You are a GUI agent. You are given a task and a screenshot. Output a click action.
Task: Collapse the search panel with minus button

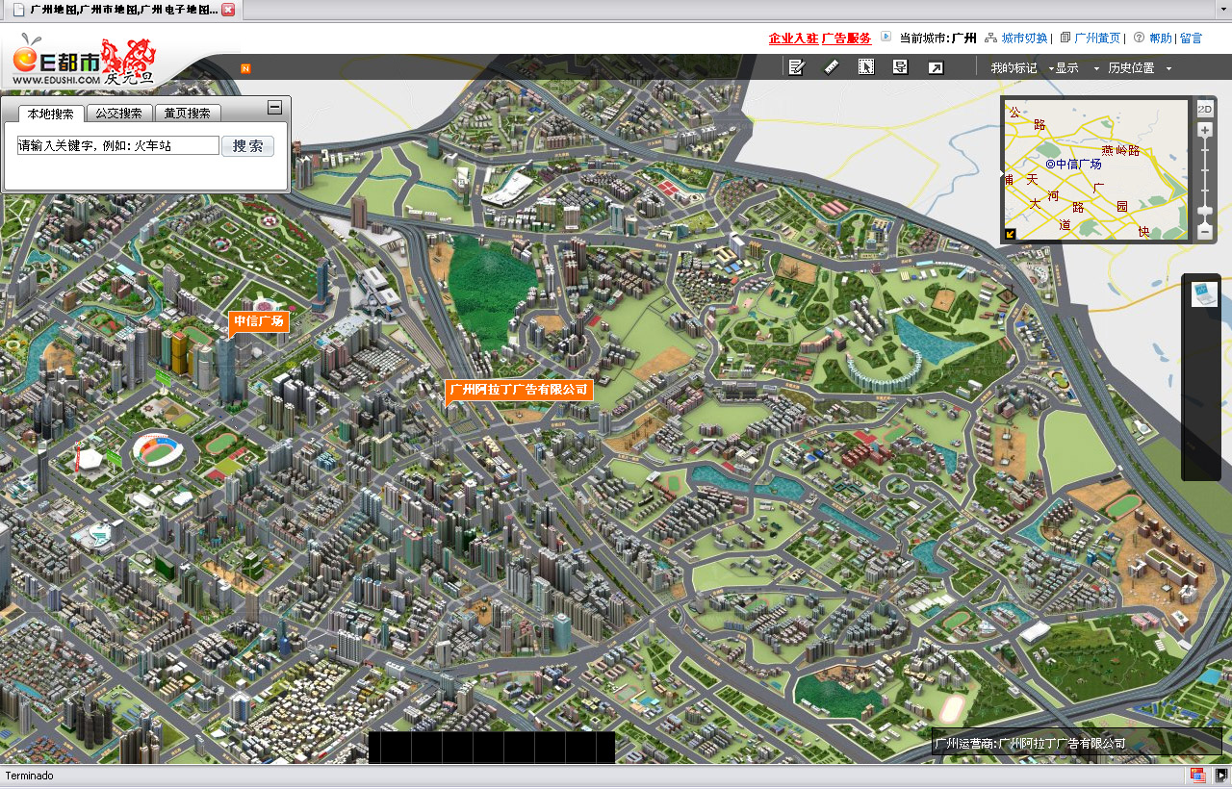click(x=274, y=107)
